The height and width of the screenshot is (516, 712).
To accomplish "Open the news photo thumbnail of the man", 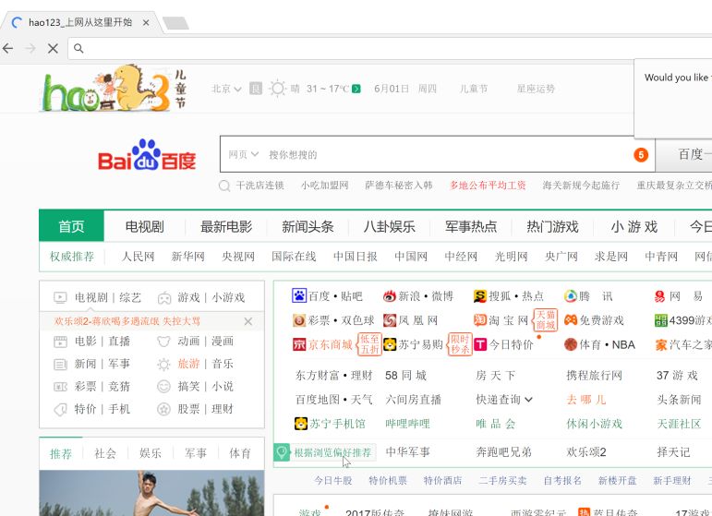I will tap(151, 493).
